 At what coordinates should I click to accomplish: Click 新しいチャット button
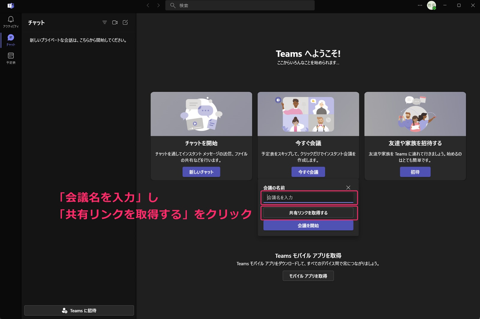click(201, 172)
